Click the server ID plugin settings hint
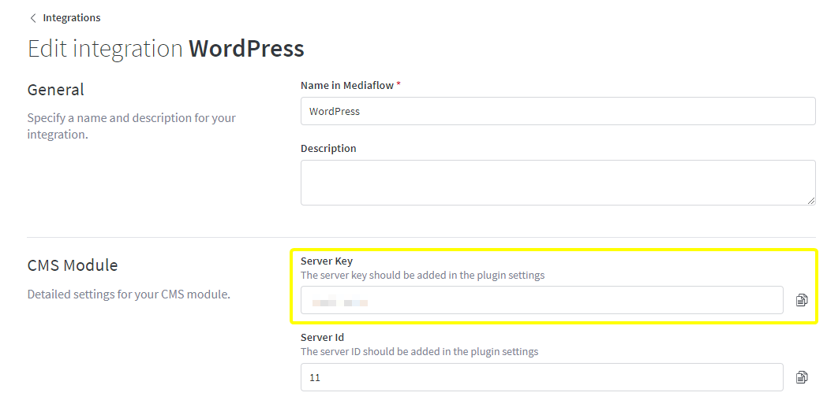 click(x=419, y=351)
